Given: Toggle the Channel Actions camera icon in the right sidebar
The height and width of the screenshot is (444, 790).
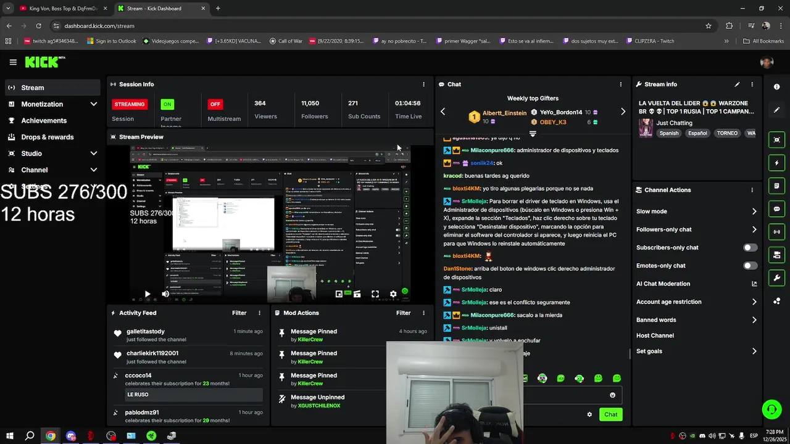Looking at the screenshot, I should pyautogui.click(x=776, y=255).
